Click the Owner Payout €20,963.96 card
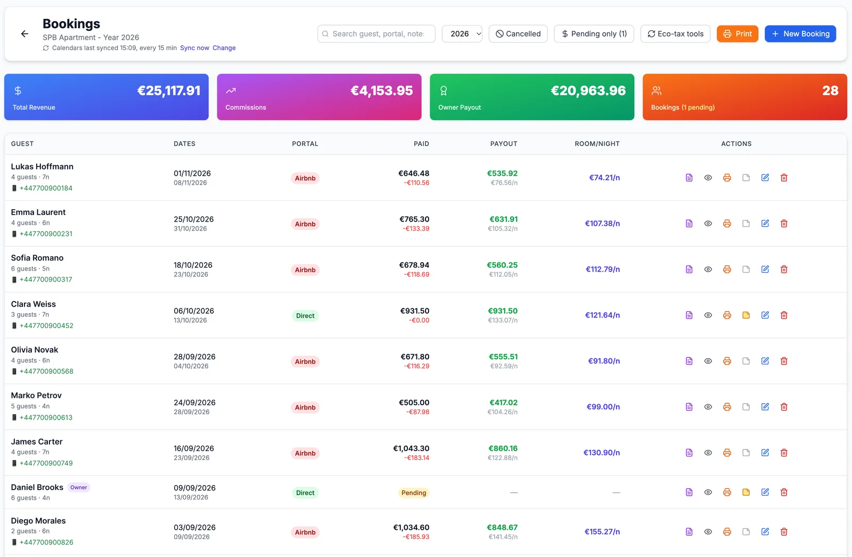 [532, 97]
